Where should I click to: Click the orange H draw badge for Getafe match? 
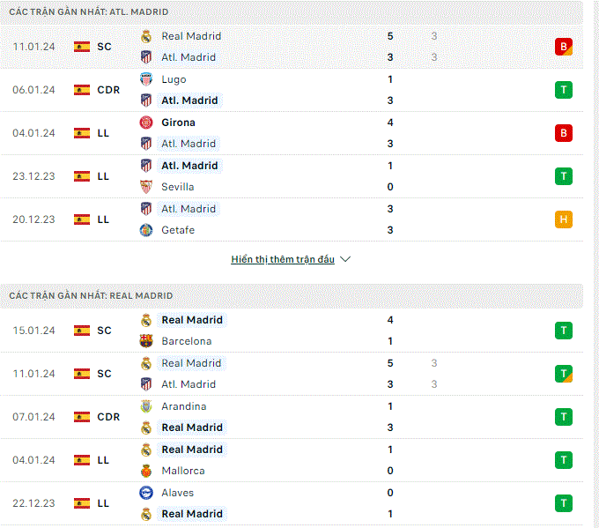pos(564,219)
